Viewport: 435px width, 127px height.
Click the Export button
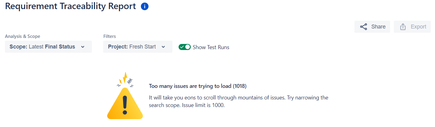point(412,27)
